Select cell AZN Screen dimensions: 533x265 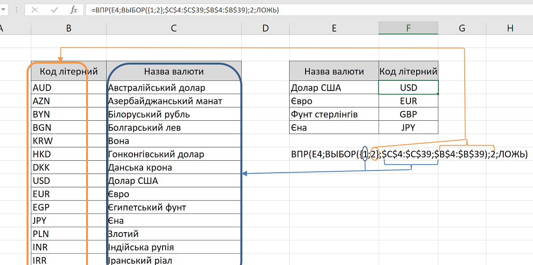point(69,101)
